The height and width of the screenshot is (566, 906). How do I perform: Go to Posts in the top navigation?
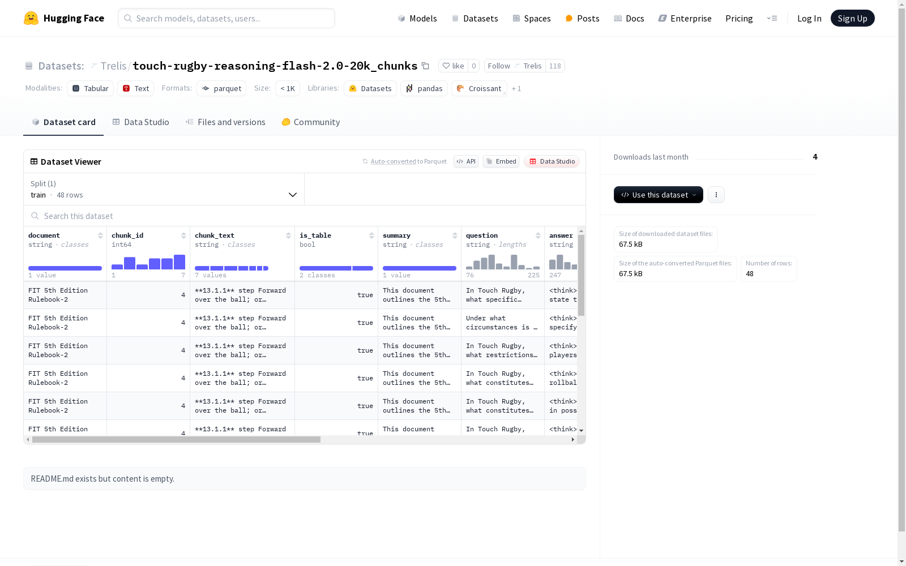[582, 18]
